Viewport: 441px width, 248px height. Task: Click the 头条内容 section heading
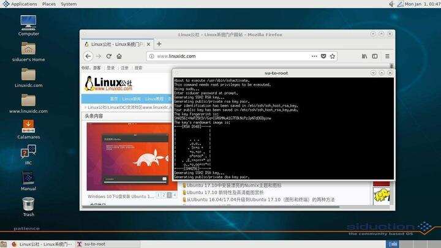94,116
